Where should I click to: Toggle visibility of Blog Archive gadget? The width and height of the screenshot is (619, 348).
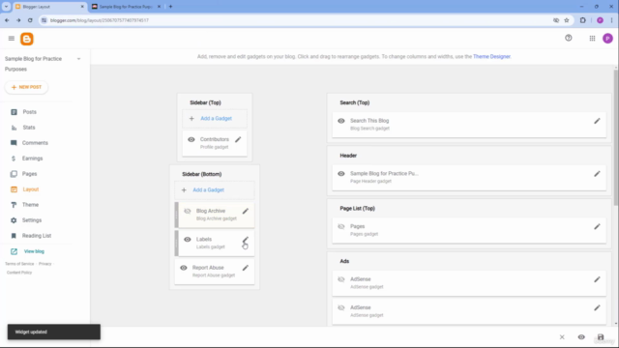click(187, 211)
